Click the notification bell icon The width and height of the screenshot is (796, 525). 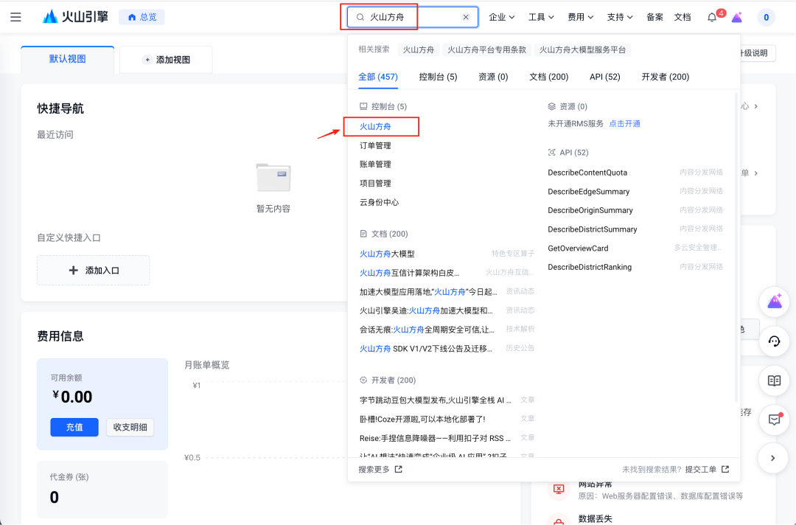(x=712, y=17)
